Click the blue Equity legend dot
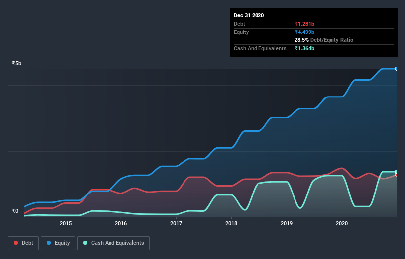This screenshot has height=259, width=405. pos(49,243)
